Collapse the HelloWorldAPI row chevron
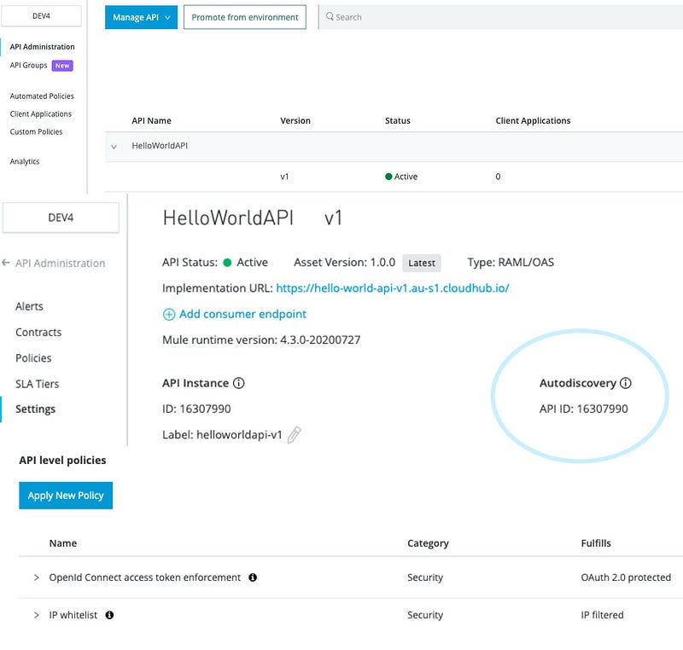Image resolution: width=683 pixels, height=650 pixels. (x=114, y=147)
